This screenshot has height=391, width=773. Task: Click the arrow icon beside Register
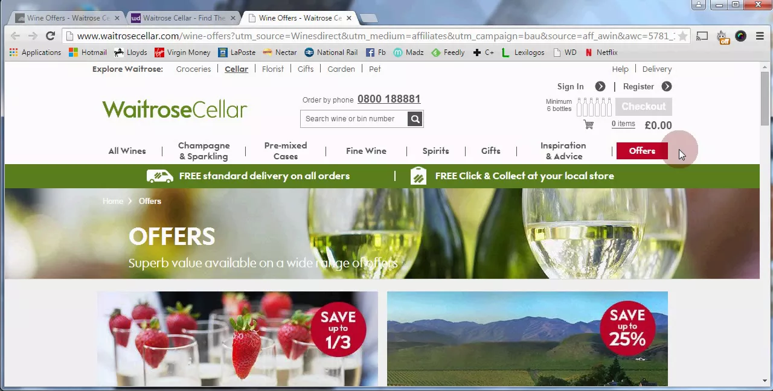pos(666,86)
